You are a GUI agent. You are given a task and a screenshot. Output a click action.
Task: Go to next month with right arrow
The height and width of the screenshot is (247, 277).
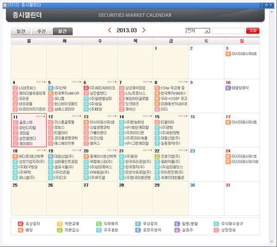144,30
